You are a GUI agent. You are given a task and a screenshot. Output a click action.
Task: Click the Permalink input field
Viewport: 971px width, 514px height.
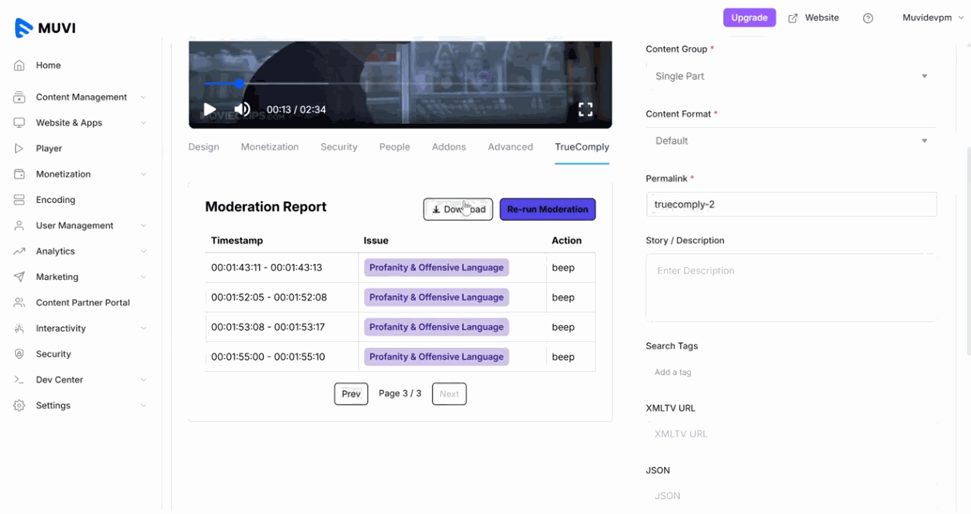(x=790, y=205)
